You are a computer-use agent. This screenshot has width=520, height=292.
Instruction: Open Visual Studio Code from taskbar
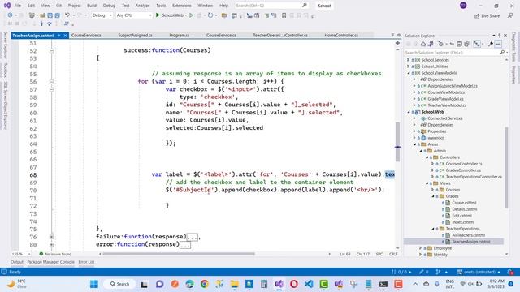click(309, 284)
